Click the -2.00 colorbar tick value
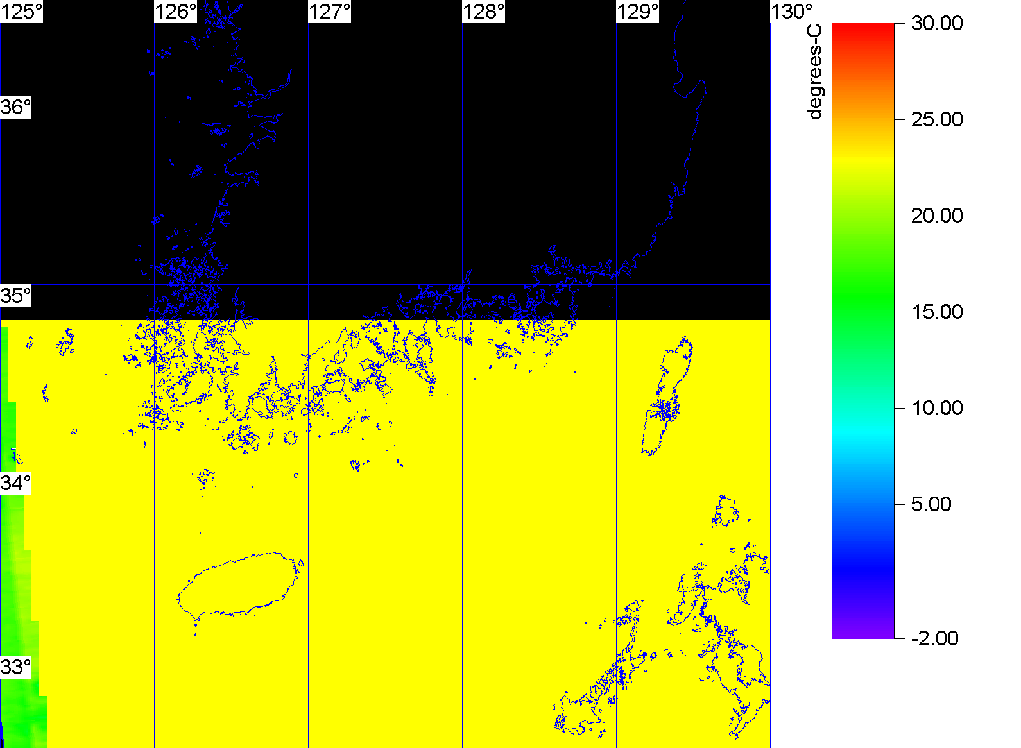 pos(935,638)
